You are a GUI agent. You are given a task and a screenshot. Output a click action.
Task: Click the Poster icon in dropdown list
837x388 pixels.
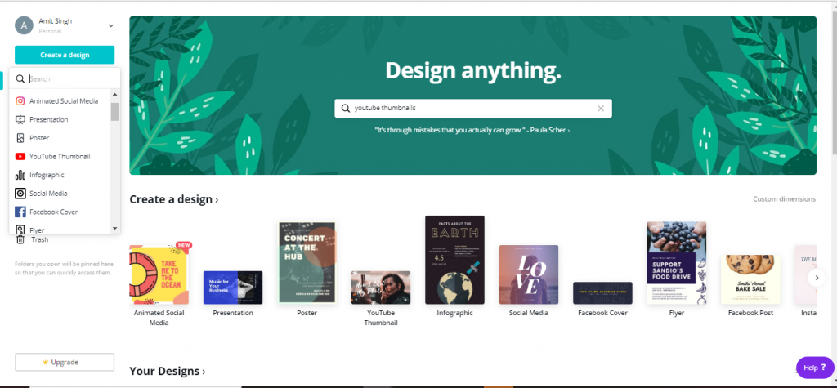(20, 138)
